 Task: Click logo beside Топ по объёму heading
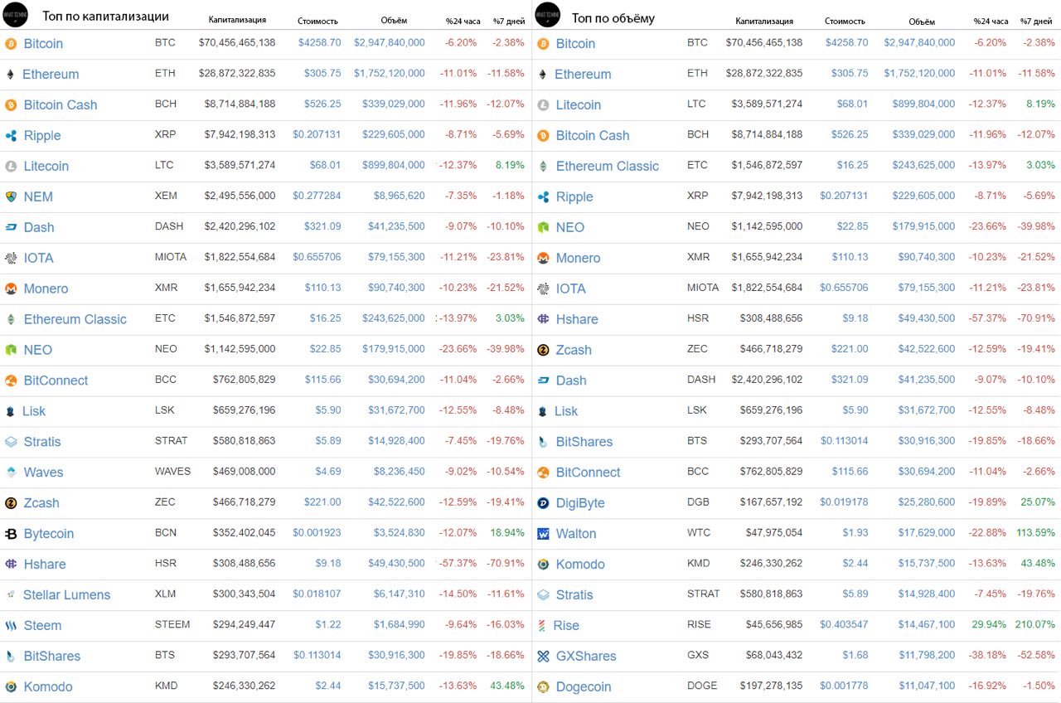tap(548, 15)
